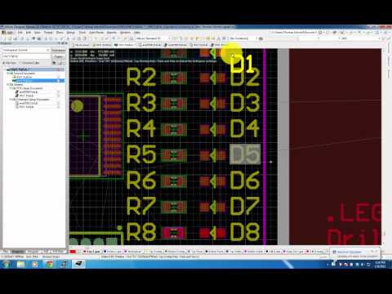Click the Workspace button in Projects panel

pos(58,50)
